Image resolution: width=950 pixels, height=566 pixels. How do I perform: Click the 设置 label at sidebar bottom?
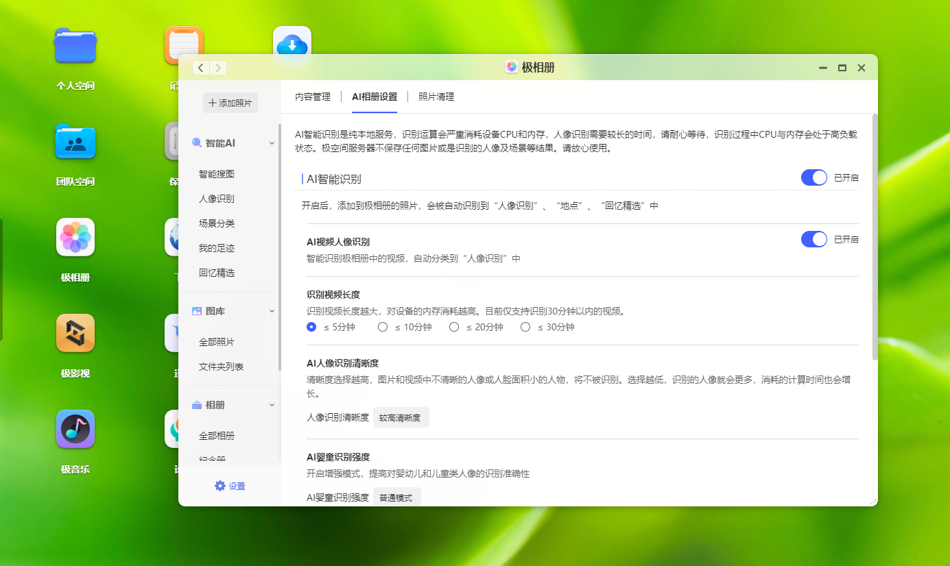(237, 486)
